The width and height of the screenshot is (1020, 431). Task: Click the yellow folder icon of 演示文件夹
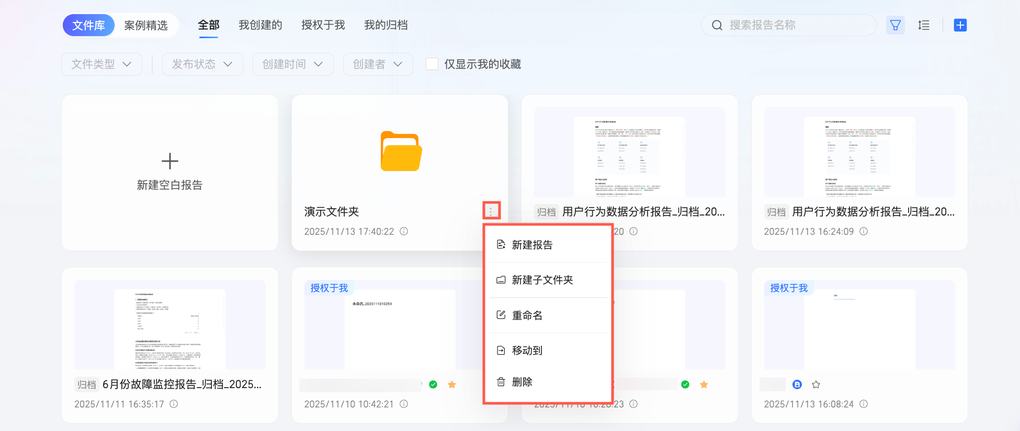coord(401,151)
